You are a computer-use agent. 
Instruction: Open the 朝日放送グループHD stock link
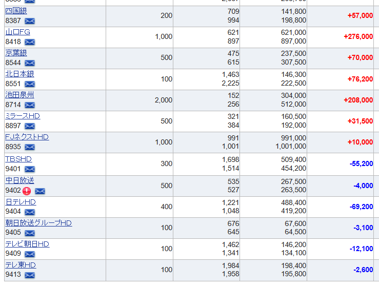[38, 223]
